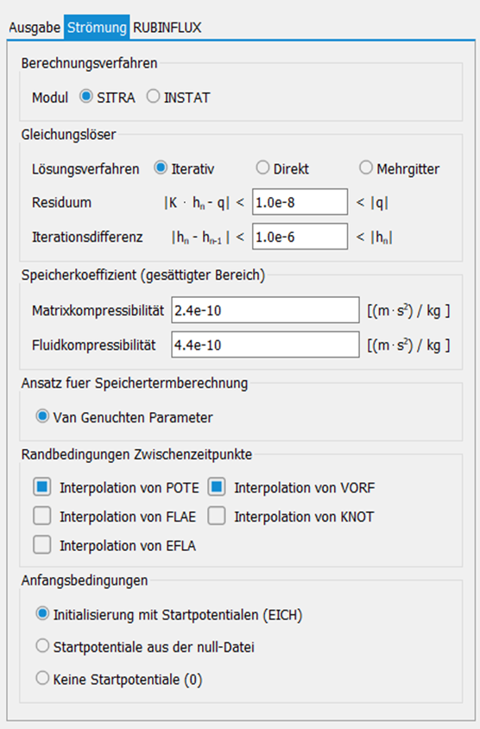Check Interpolation von KNOT box

pyautogui.click(x=217, y=516)
